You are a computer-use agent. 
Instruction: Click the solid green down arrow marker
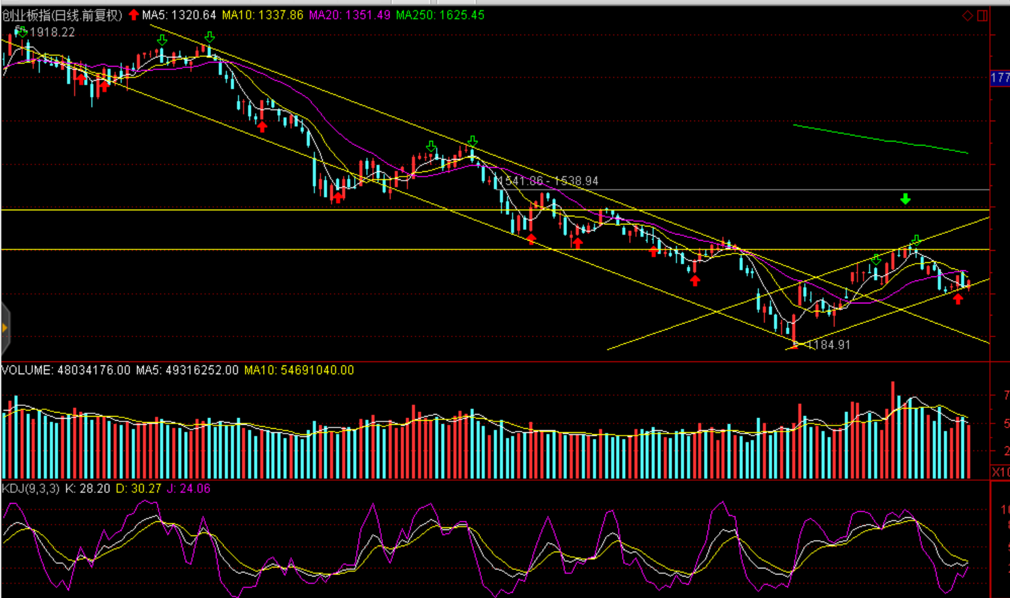(x=905, y=199)
